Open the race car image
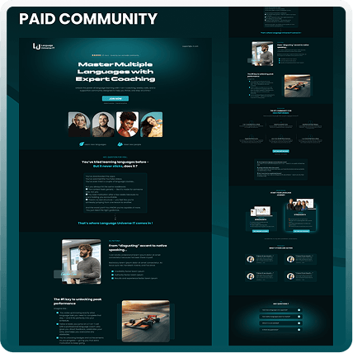The height and width of the screenshot is (353, 353). tap(146, 321)
